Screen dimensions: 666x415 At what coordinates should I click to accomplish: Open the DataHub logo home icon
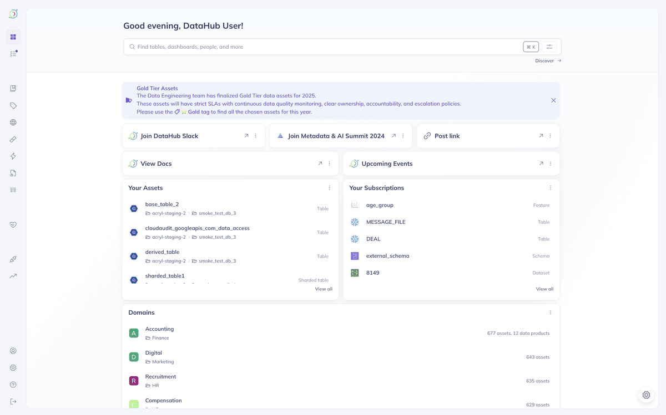click(x=13, y=13)
